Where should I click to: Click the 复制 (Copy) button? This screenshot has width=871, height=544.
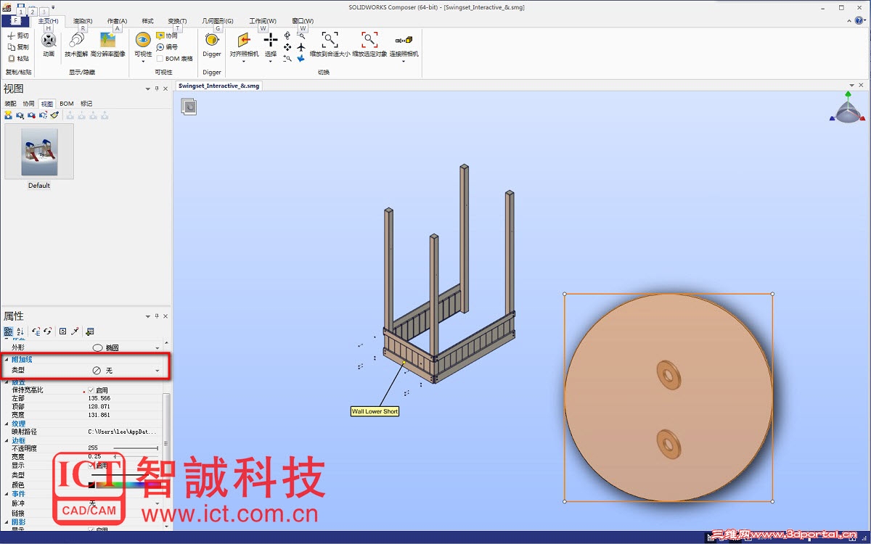[x=18, y=47]
